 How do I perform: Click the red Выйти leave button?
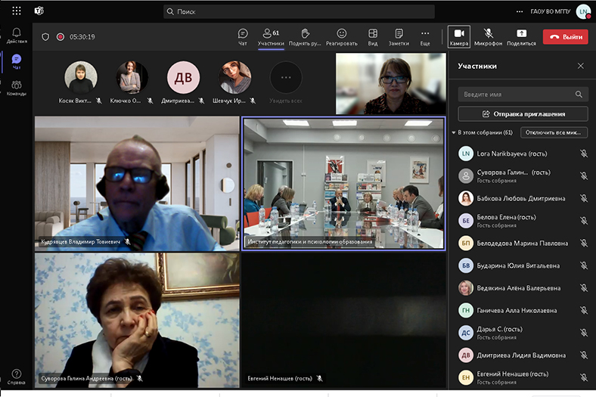point(565,36)
